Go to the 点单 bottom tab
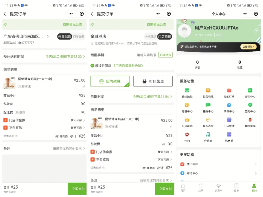The height and width of the screenshot is (197, 263). [201, 187]
